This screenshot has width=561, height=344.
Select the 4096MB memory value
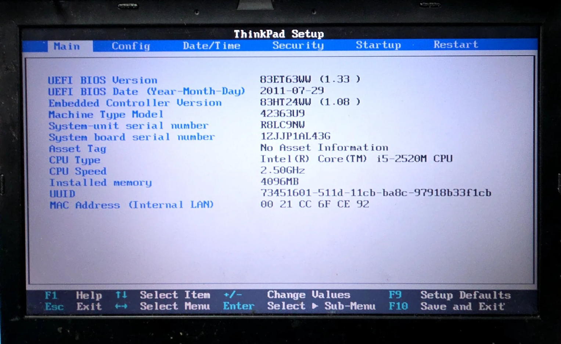tap(280, 182)
